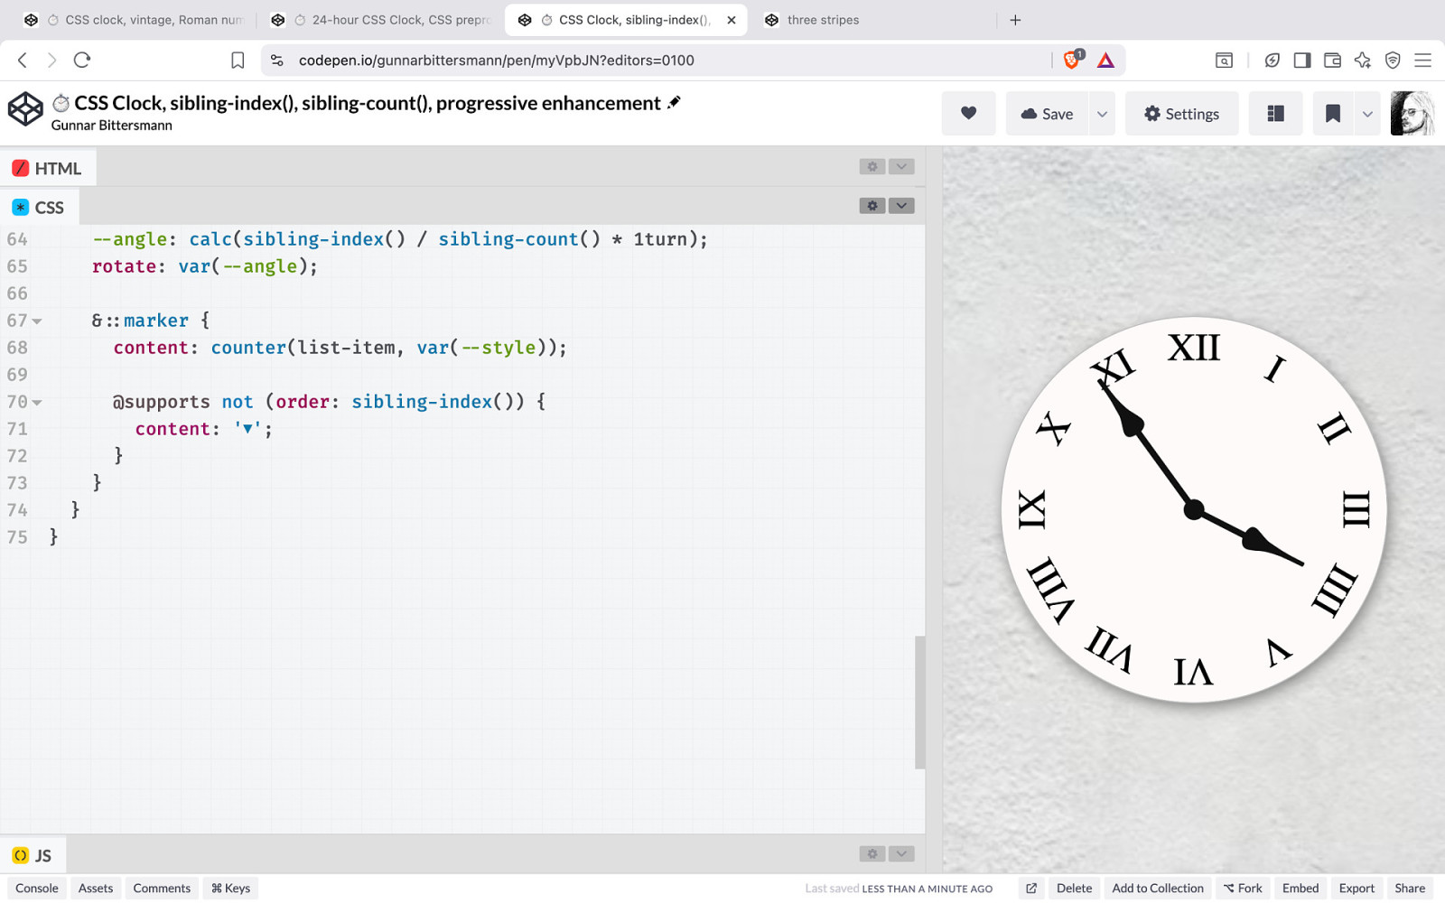1445x903 pixels.
Task: Click the Brave Shields lion icon
Action: pyautogui.click(x=1072, y=61)
